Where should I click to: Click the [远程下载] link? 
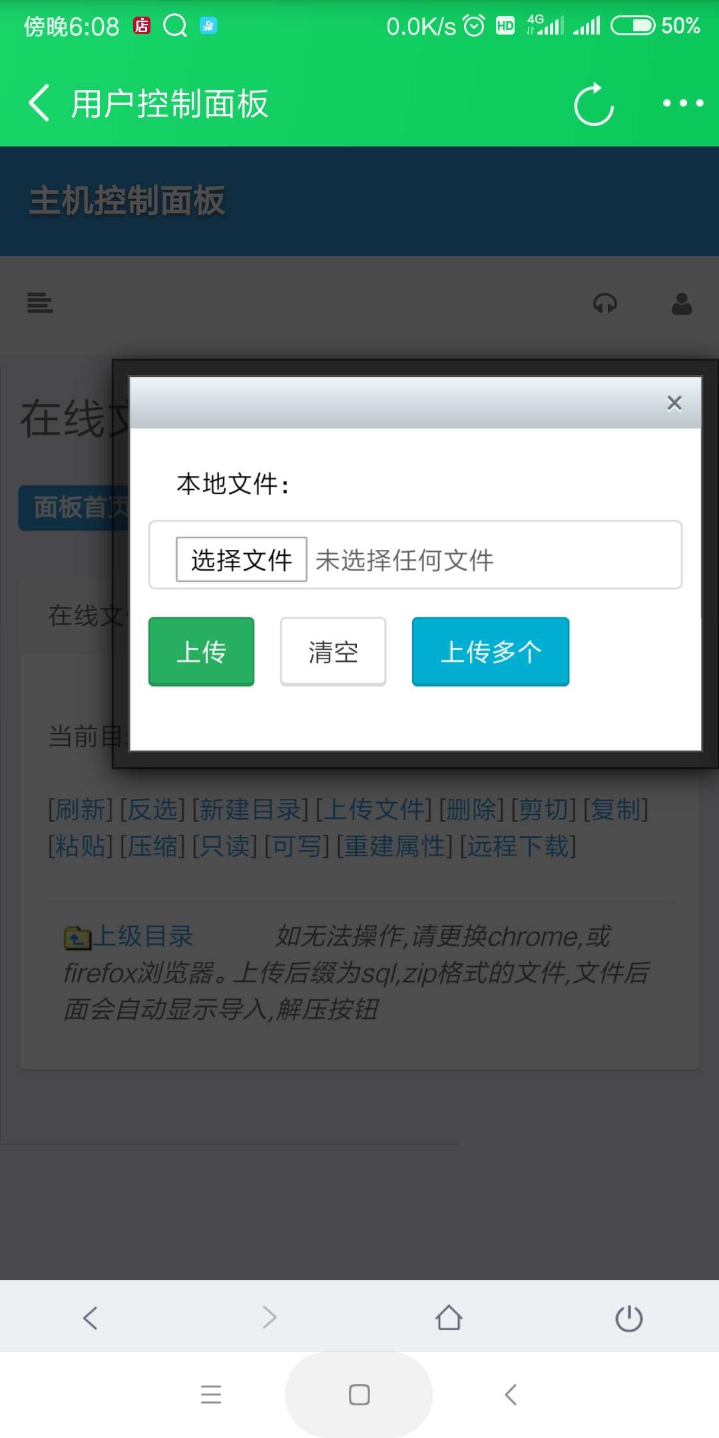click(x=518, y=846)
